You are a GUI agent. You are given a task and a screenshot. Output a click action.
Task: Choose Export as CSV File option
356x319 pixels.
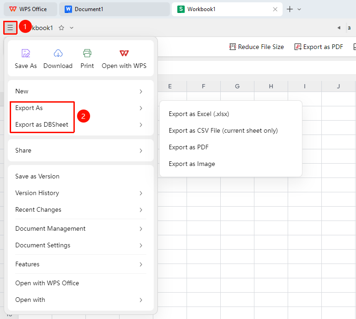click(x=231, y=130)
